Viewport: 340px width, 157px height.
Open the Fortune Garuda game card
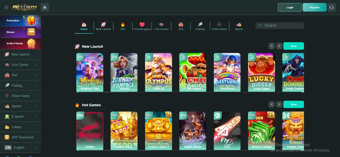point(124,131)
